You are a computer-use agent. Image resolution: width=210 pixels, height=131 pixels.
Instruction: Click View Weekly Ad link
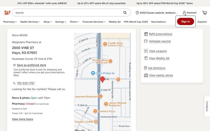[x=159, y=58]
